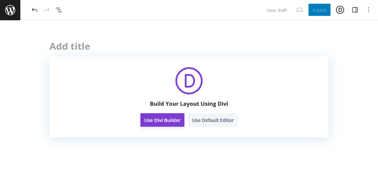Publish the page
This screenshot has height=171, width=378.
(319, 10)
